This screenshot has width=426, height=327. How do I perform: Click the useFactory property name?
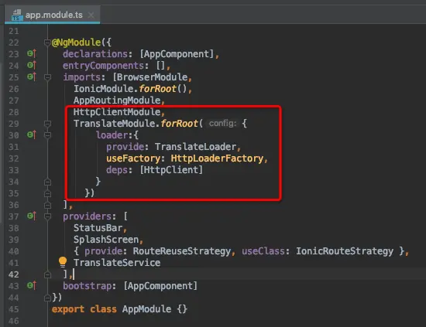tap(133, 158)
